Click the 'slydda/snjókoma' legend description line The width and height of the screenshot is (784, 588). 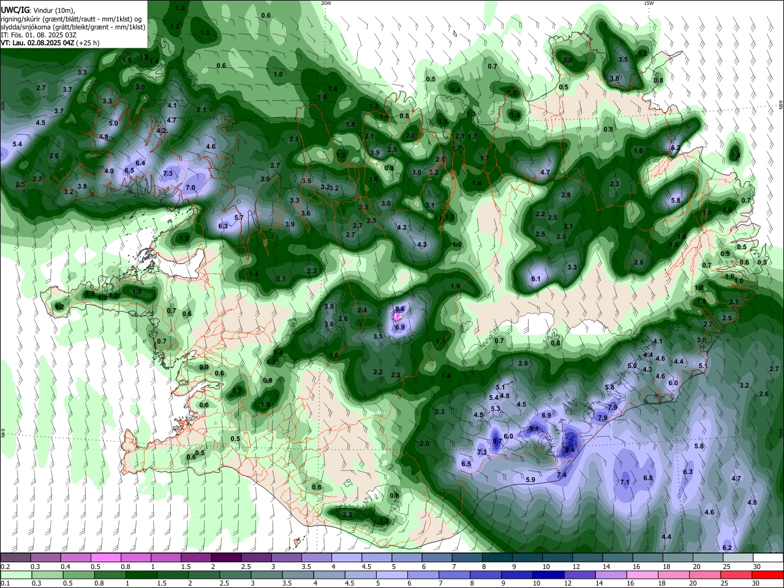tap(73, 27)
